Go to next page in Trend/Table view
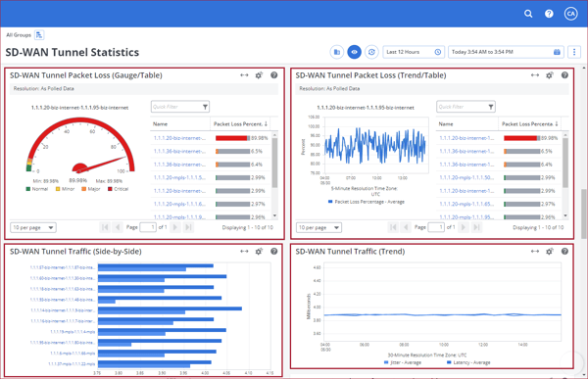Screen dimensions: 588x379 point(464,227)
